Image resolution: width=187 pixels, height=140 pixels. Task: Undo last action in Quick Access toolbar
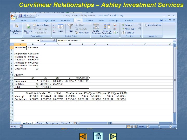(x=25, y=16)
